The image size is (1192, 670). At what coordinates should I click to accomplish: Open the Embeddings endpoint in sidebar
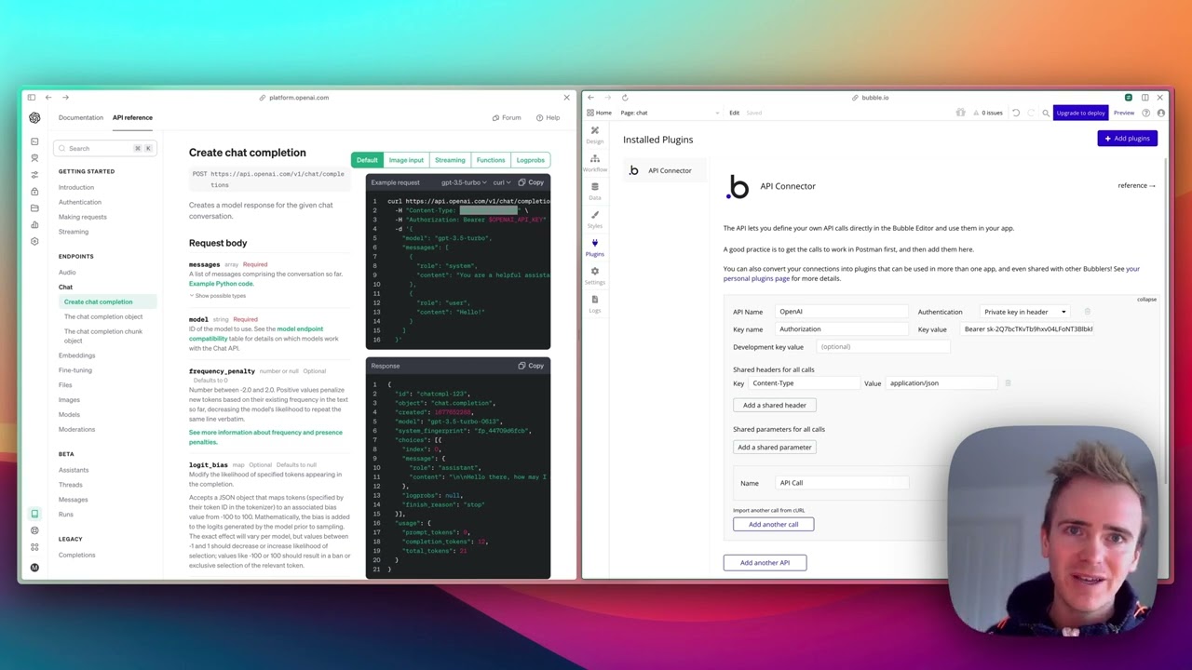click(x=76, y=355)
